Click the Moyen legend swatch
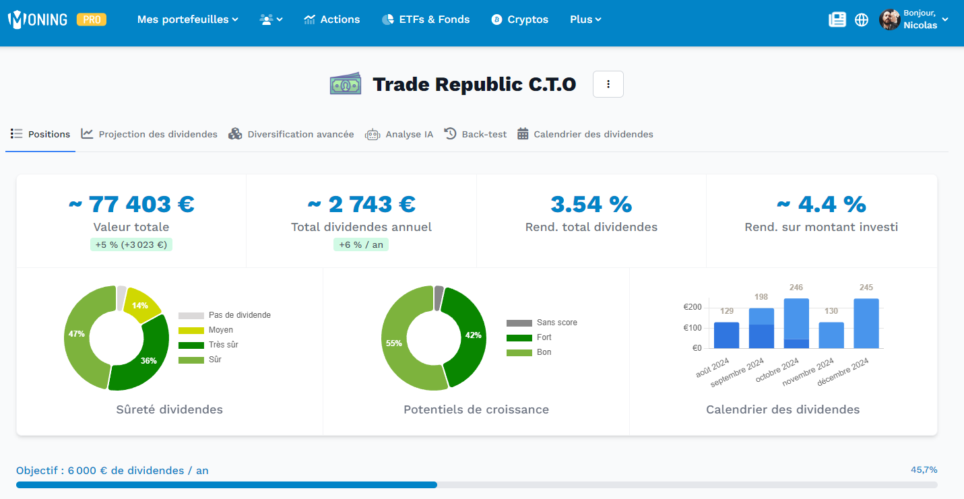Image resolution: width=964 pixels, height=499 pixels. 191,330
